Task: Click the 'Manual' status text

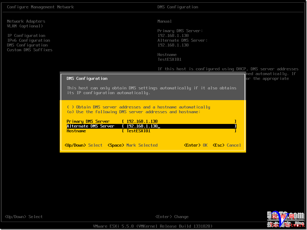Action: point(165,21)
